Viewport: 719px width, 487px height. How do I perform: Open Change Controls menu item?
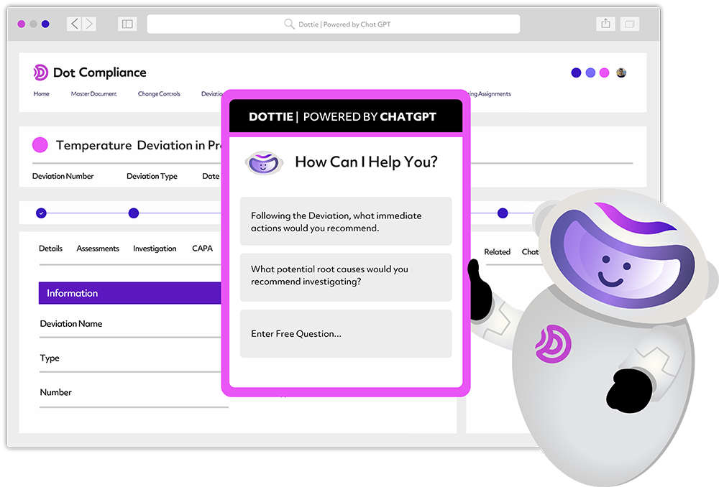(159, 94)
